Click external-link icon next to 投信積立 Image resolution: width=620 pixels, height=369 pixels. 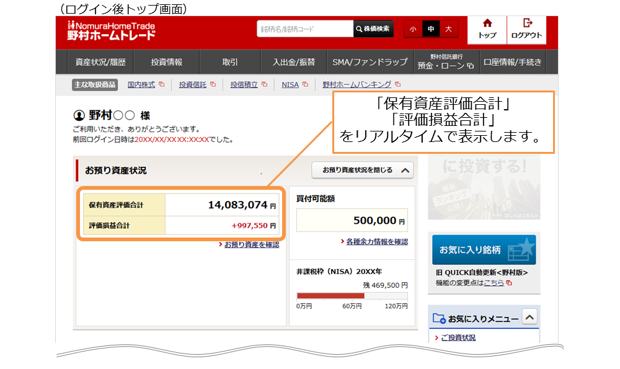[264, 84]
